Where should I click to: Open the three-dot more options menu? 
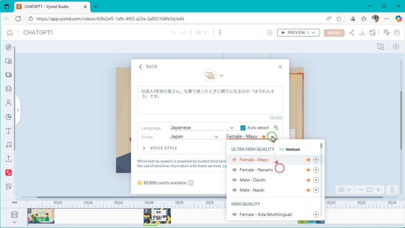click(220, 32)
